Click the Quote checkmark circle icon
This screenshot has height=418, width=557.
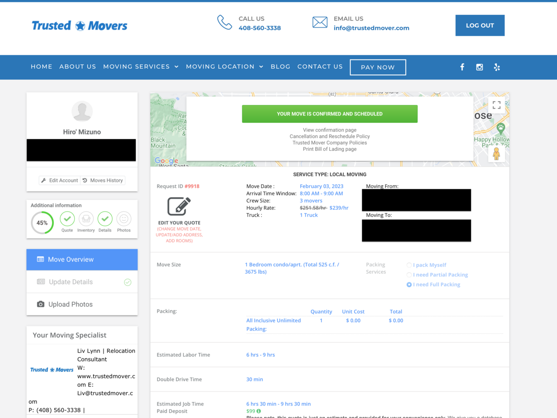pos(67,219)
